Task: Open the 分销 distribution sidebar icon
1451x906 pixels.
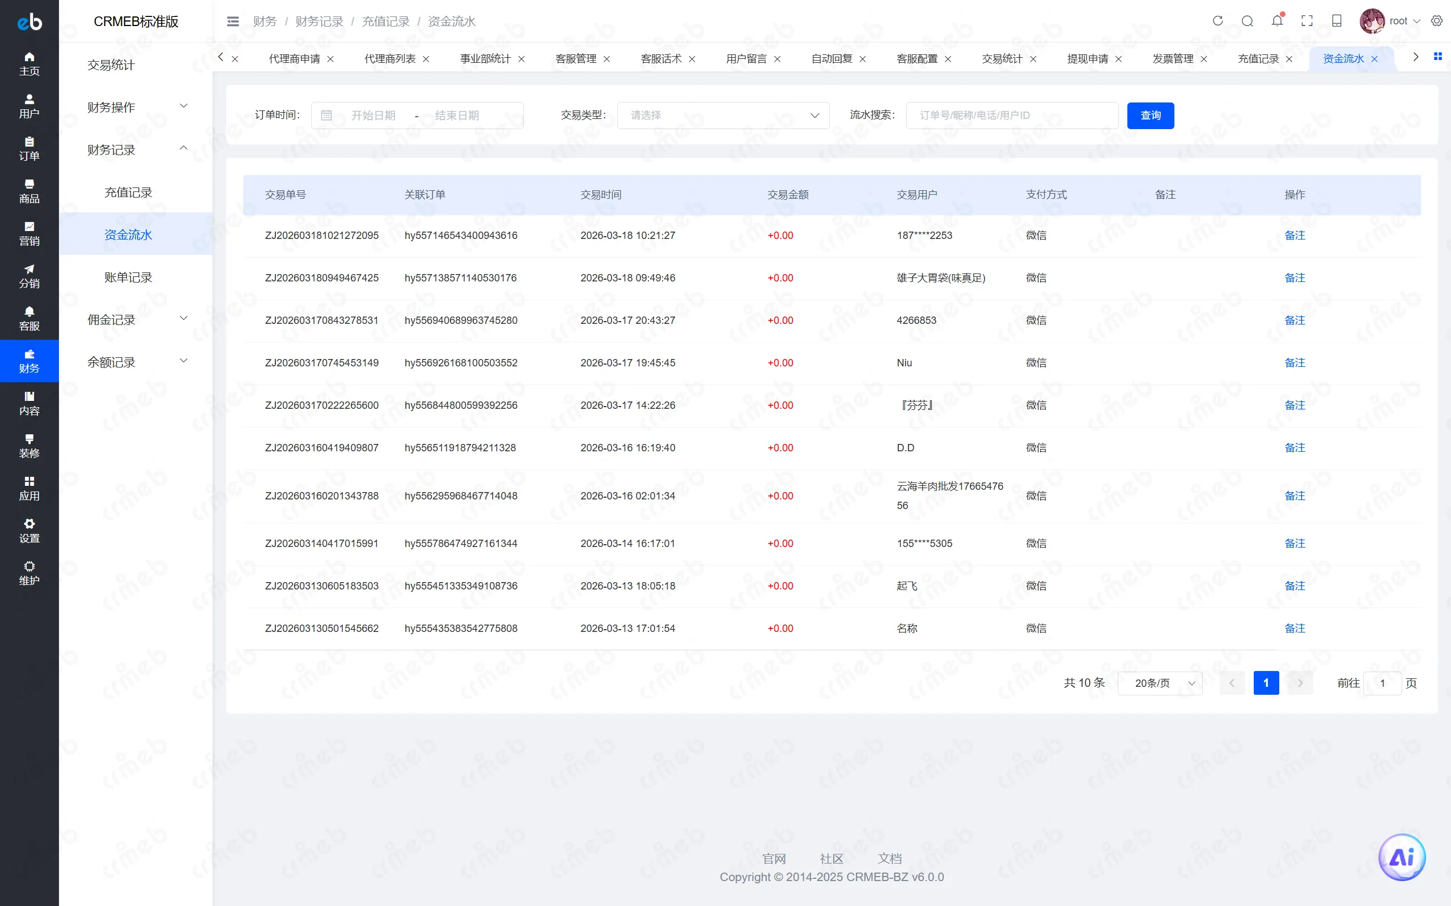Action: click(x=29, y=276)
